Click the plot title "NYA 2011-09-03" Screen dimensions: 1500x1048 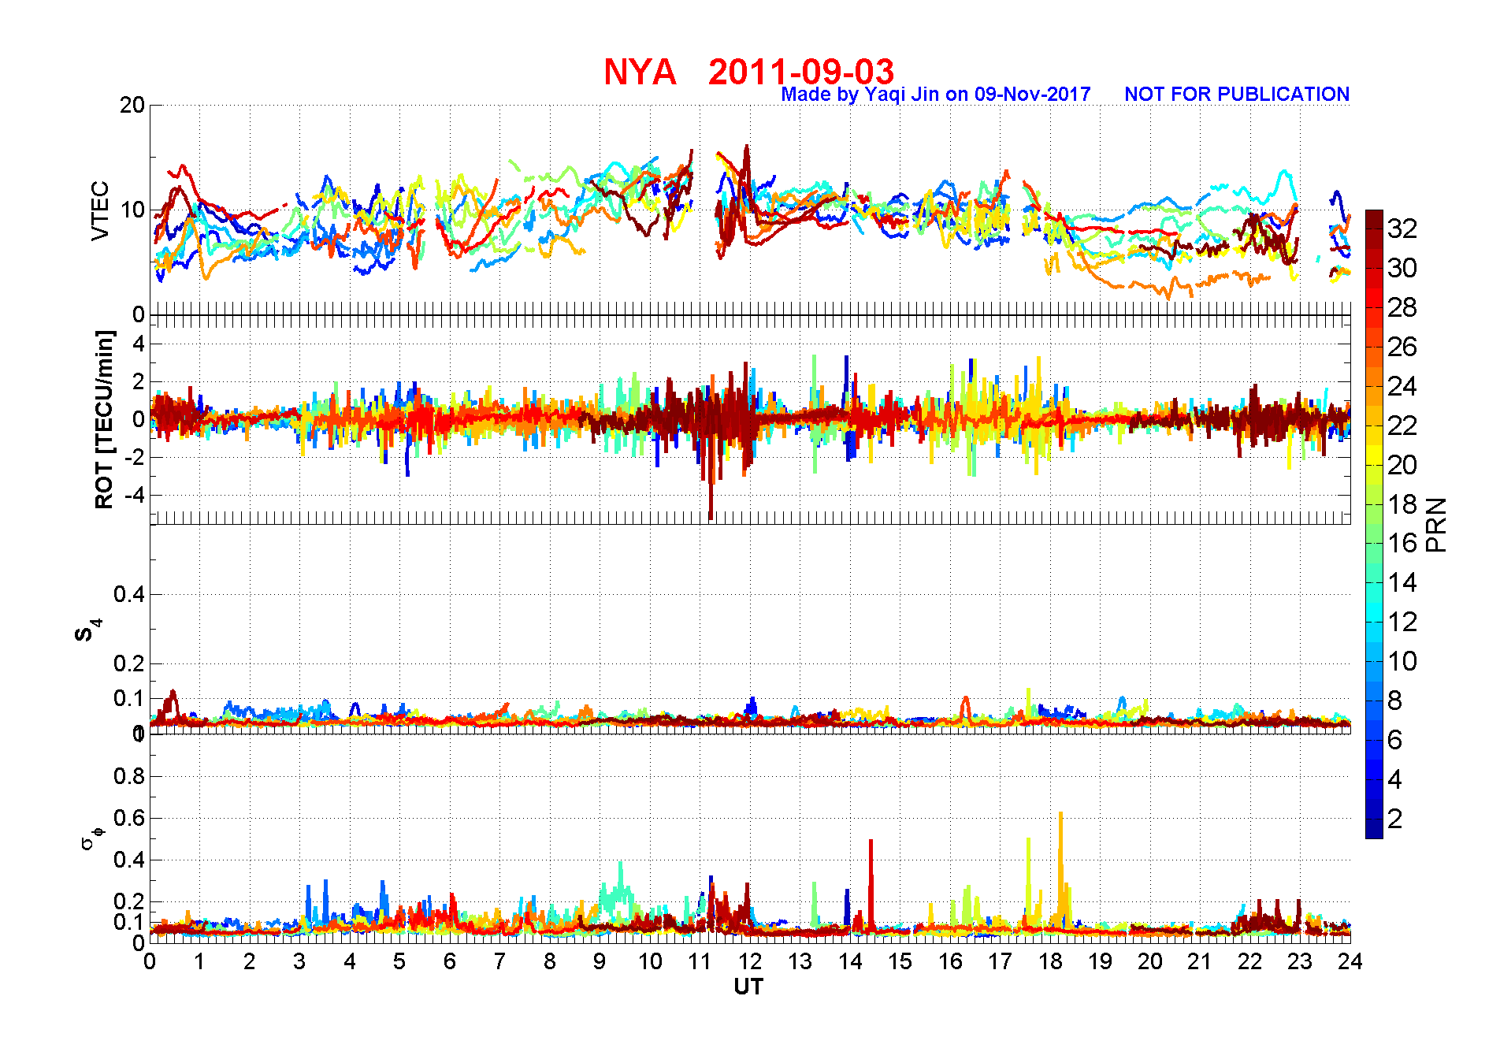(x=748, y=72)
